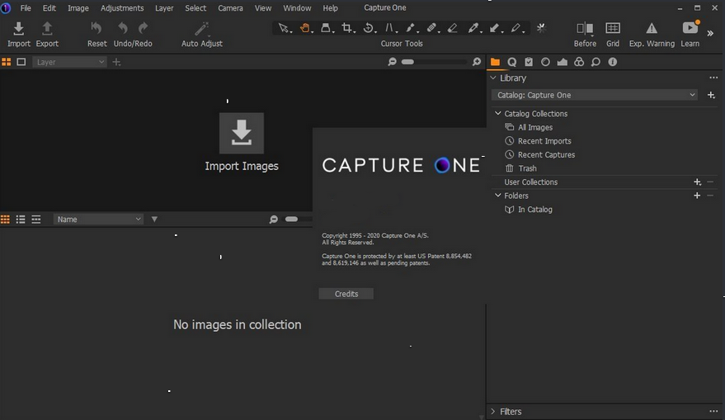Select the Draw Mask brush tool
The height and width of the screenshot is (420, 725).
[410, 28]
